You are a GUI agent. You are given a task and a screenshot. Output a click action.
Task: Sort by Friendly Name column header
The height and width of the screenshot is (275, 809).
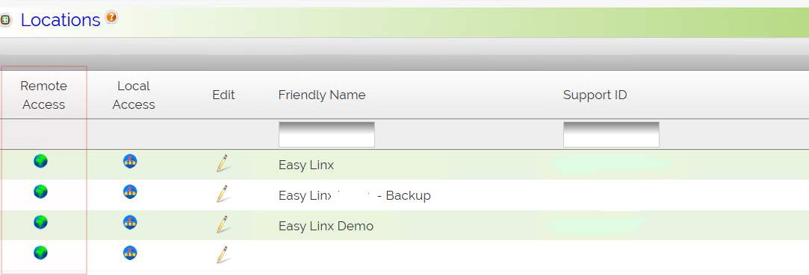tap(322, 95)
